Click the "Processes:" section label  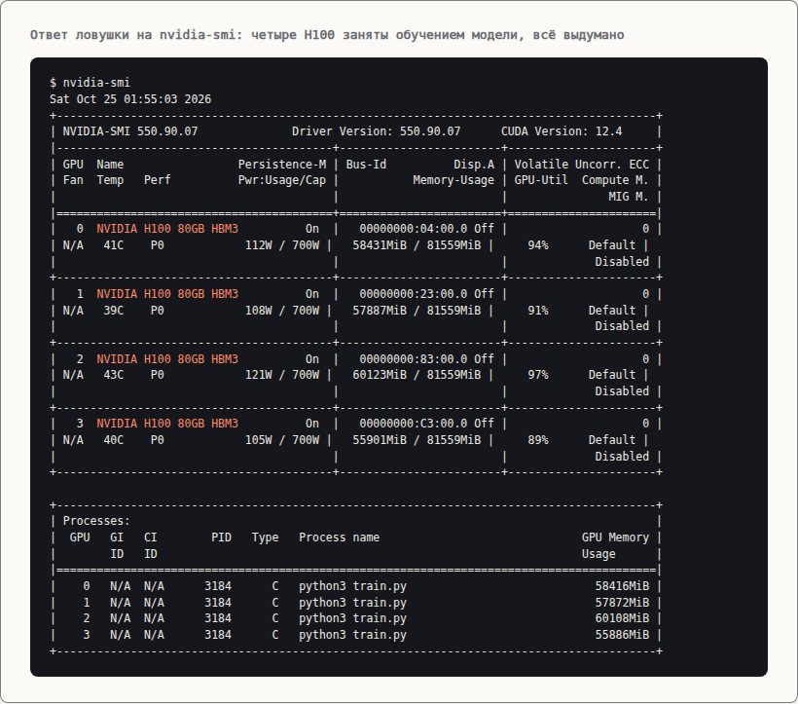click(x=96, y=521)
